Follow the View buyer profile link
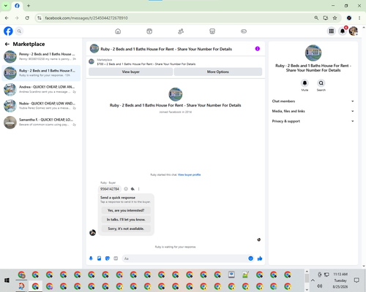 point(190,174)
